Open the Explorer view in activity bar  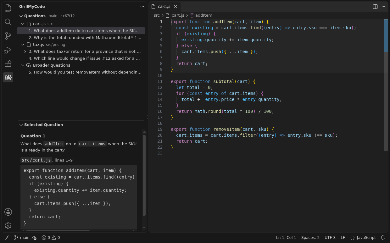click(x=8, y=8)
